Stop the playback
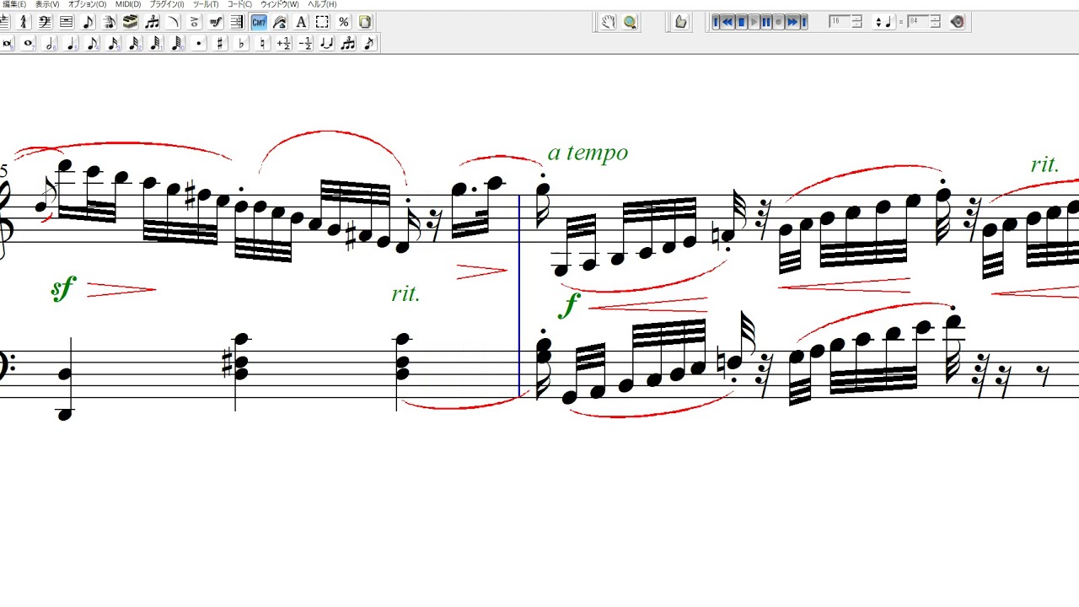1079x607 pixels. [x=742, y=22]
